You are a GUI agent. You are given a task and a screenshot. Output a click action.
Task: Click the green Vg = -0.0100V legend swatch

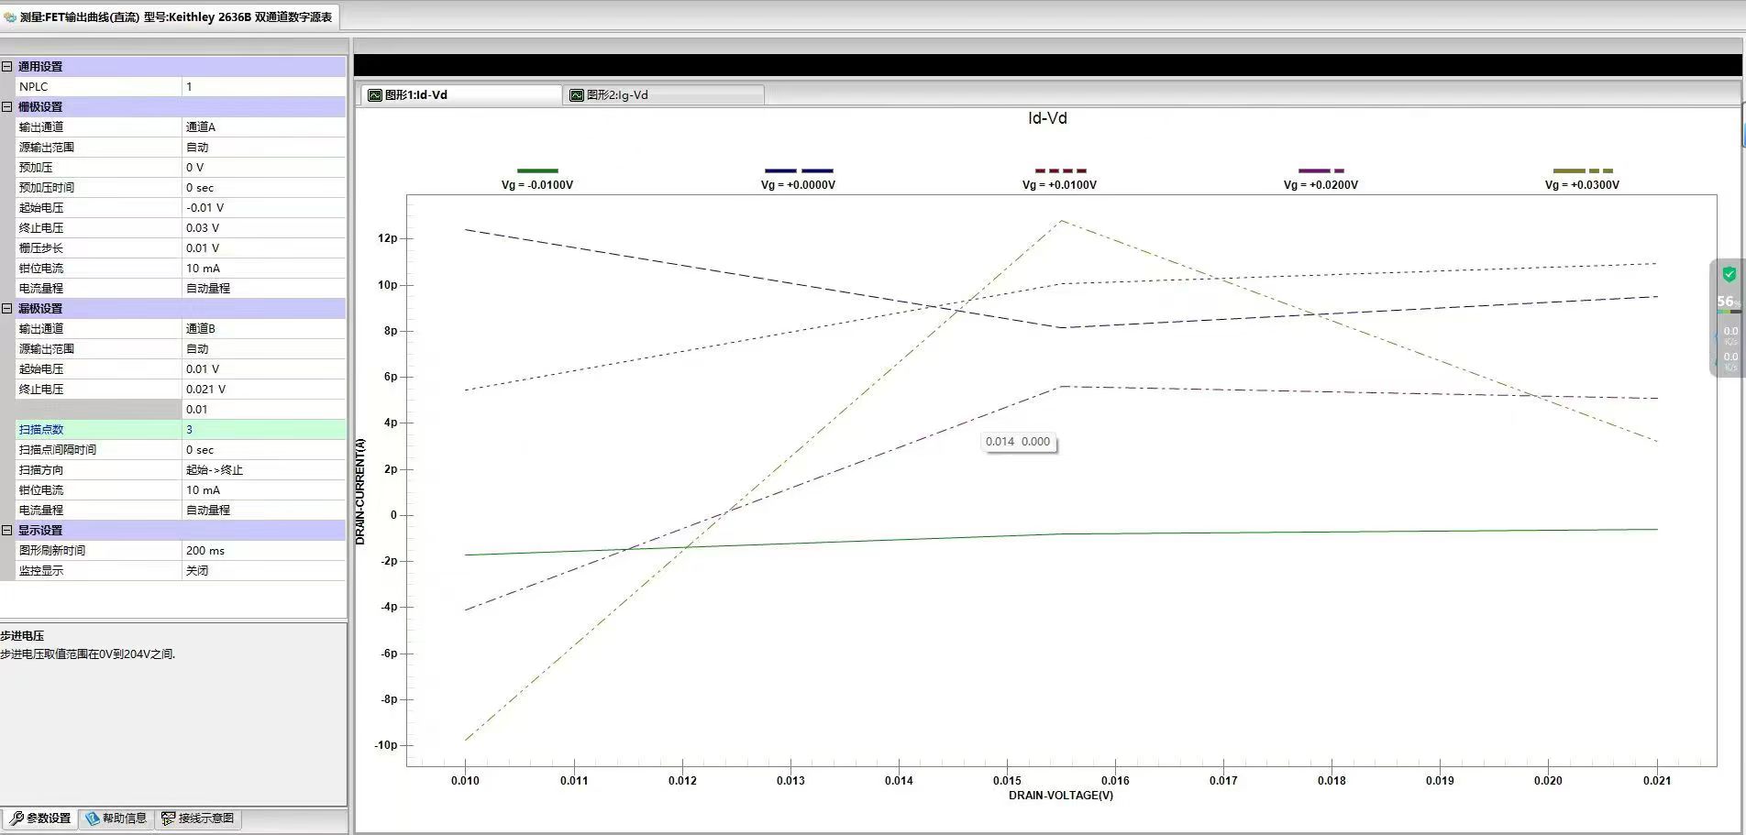[537, 170]
